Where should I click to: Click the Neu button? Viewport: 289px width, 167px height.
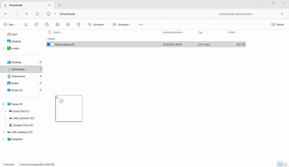pos(10,24)
